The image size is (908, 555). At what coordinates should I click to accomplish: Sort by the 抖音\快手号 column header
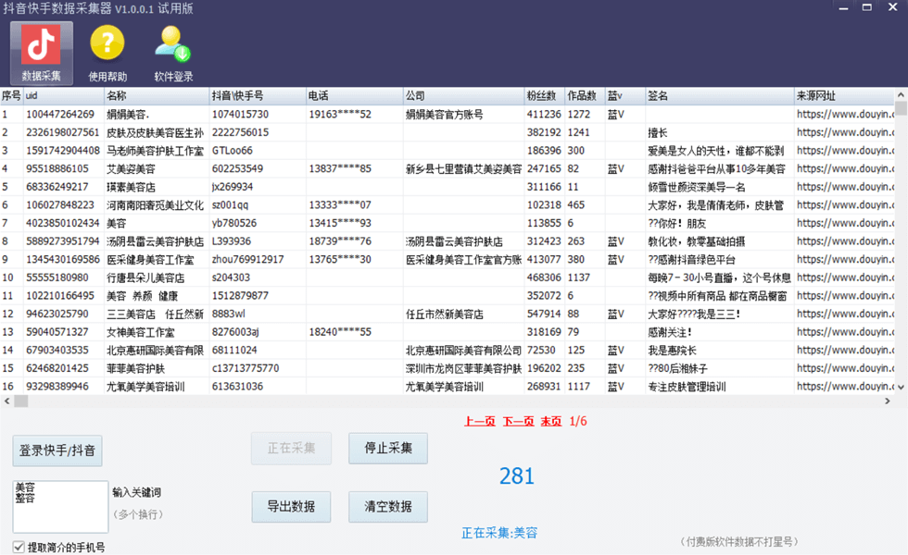coord(258,96)
